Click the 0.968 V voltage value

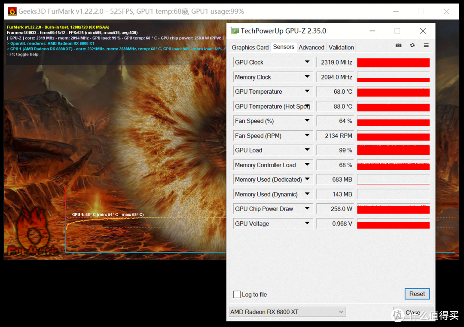coord(335,223)
